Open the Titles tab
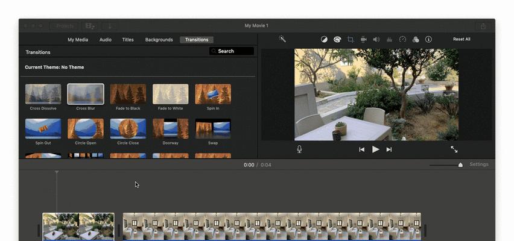The width and height of the screenshot is (514, 241). (128, 40)
